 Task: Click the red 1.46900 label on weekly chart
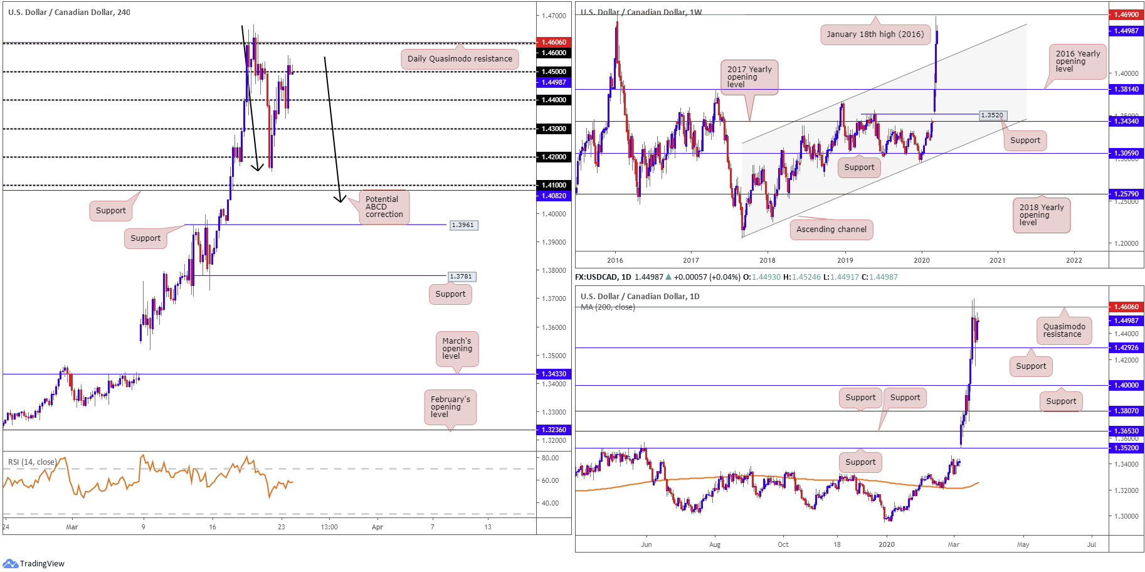pos(1126,14)
